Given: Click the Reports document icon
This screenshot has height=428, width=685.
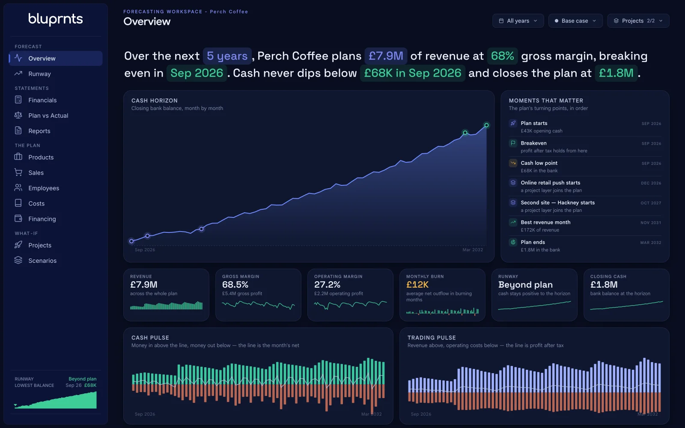Looking at the screenshot, I should click(x=18, y=131).
